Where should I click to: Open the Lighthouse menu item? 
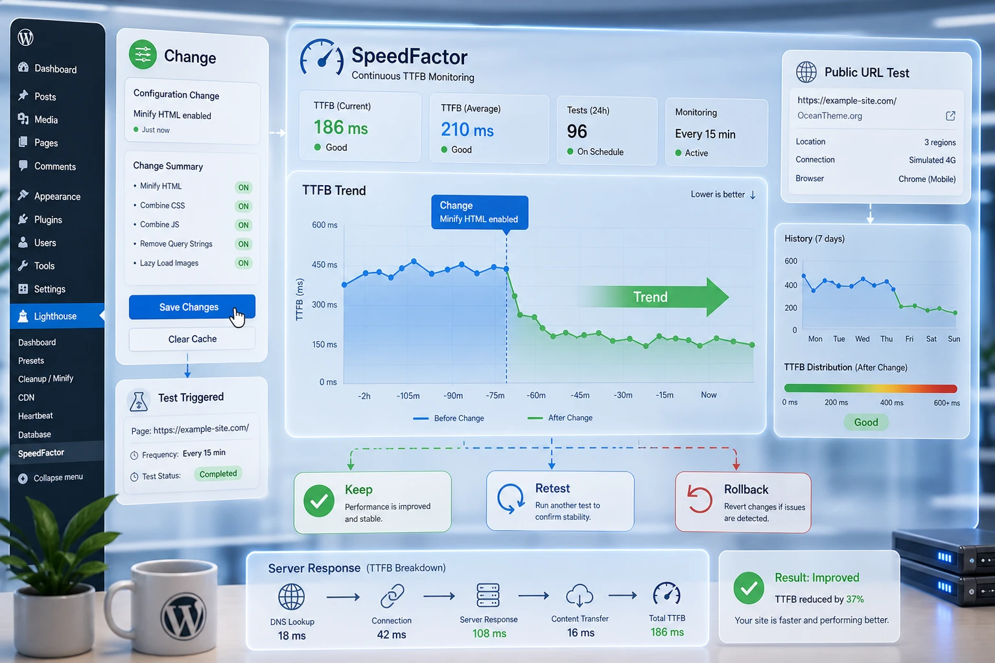coord(57,316)
